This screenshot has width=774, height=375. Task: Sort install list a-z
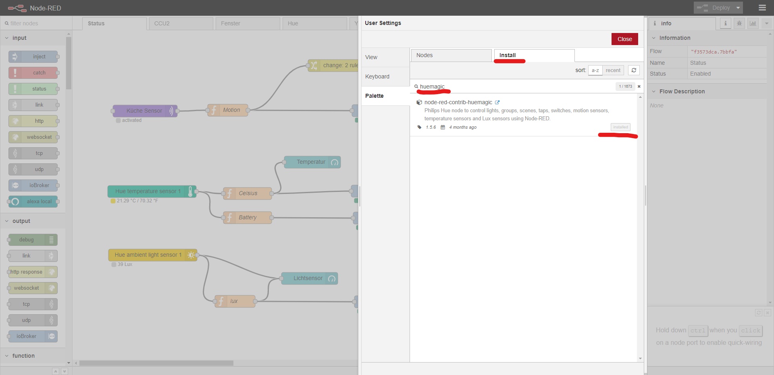click(x=595, y=70)
